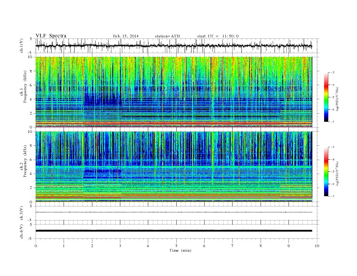Click the "9" tick on time axis
This screenshot has width=357, height=276.
[x=288, y=246]
